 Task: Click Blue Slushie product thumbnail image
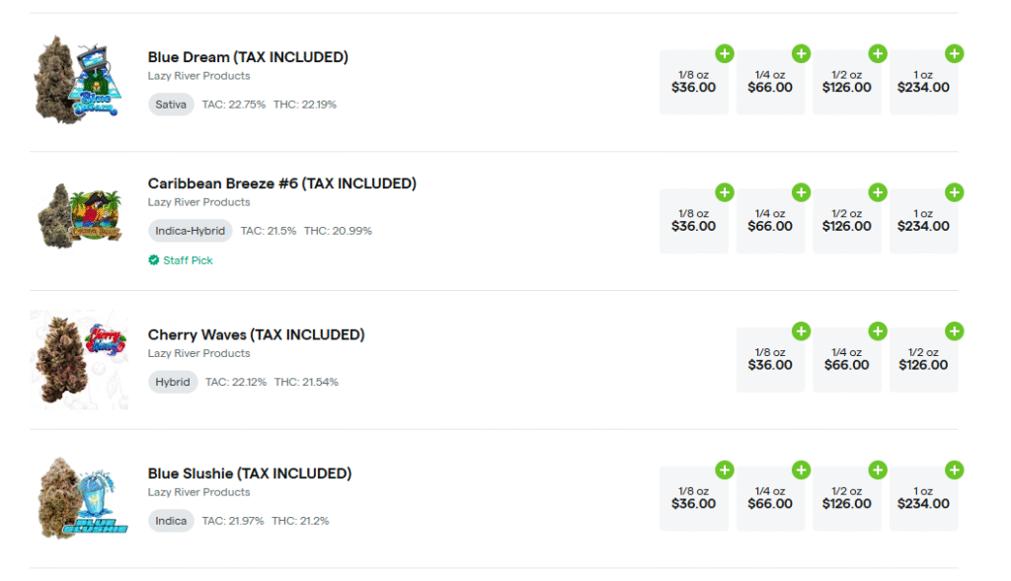point(82,498)
